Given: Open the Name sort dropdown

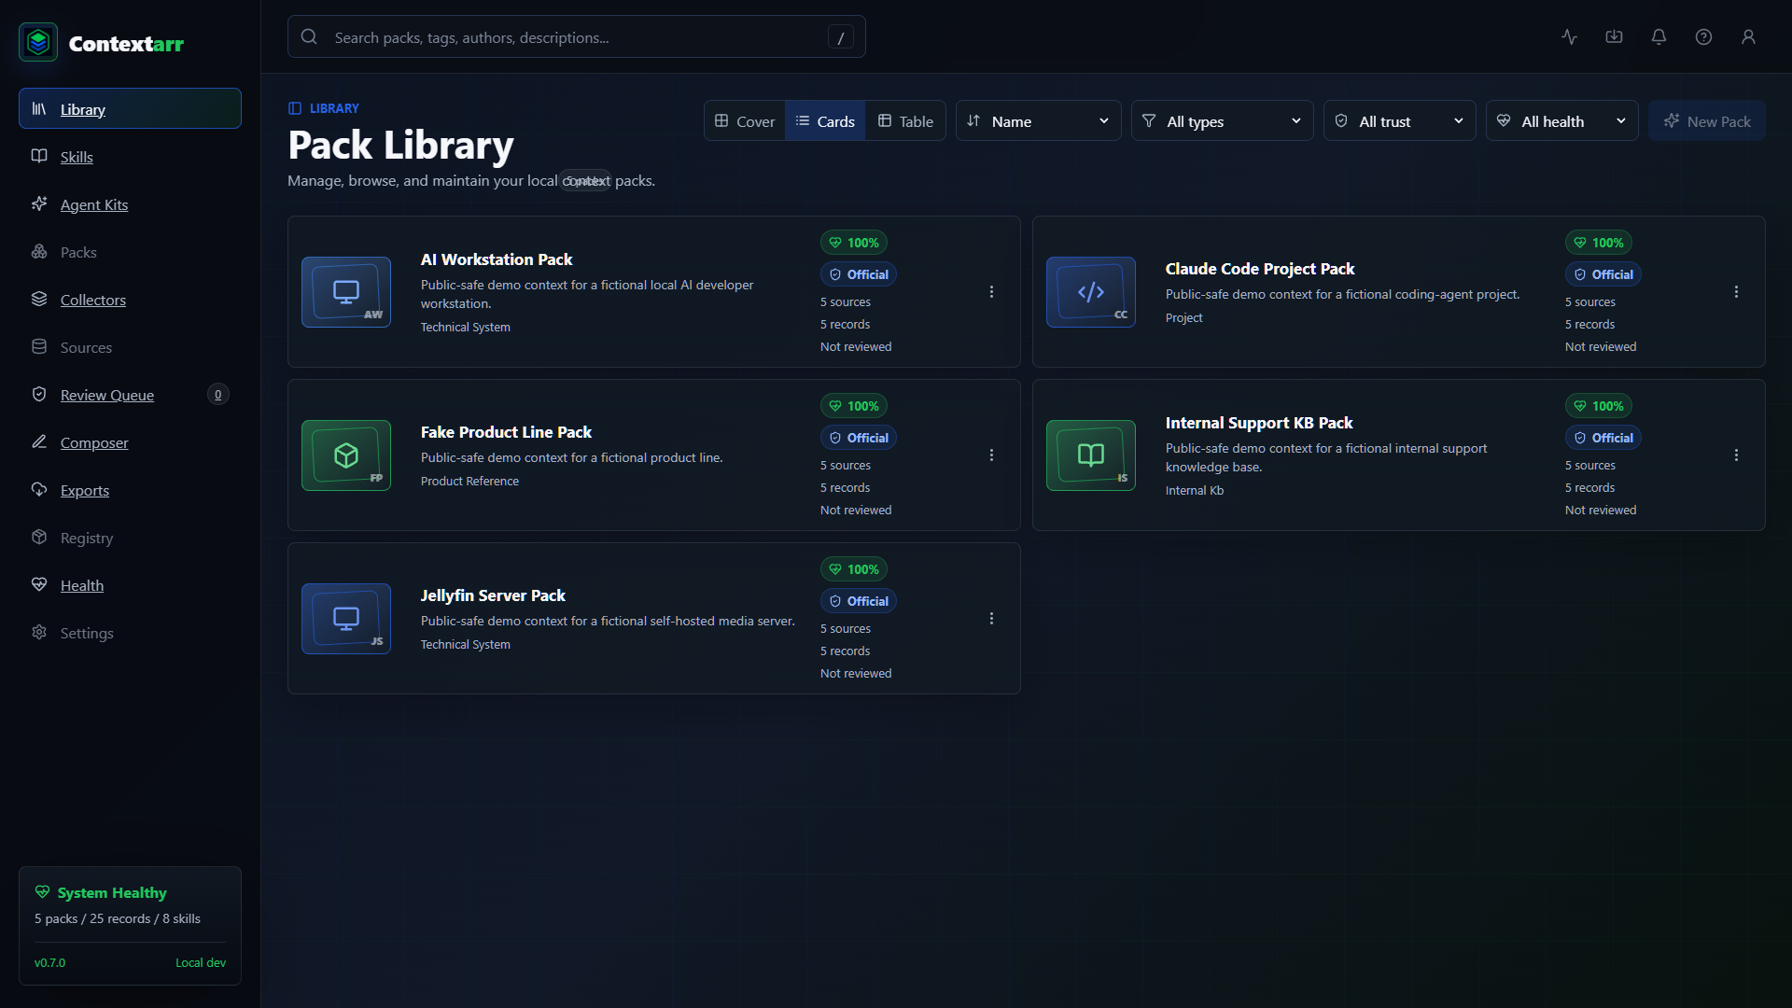Looking at the screenshot, I should pos(1038,121).
